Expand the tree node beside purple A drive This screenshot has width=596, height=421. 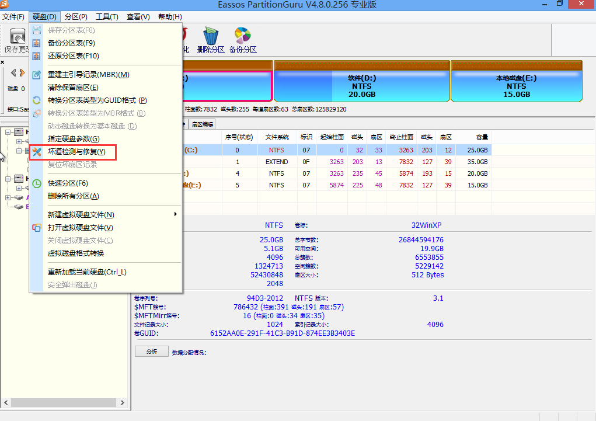(8, 197)
